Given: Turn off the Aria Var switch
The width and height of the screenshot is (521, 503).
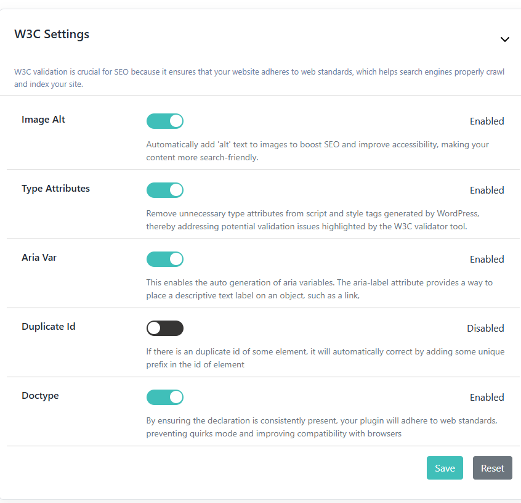Looking at the screenshot, I should coord(165,259).
